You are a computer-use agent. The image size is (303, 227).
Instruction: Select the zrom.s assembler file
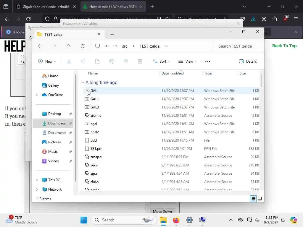point(172,116)
